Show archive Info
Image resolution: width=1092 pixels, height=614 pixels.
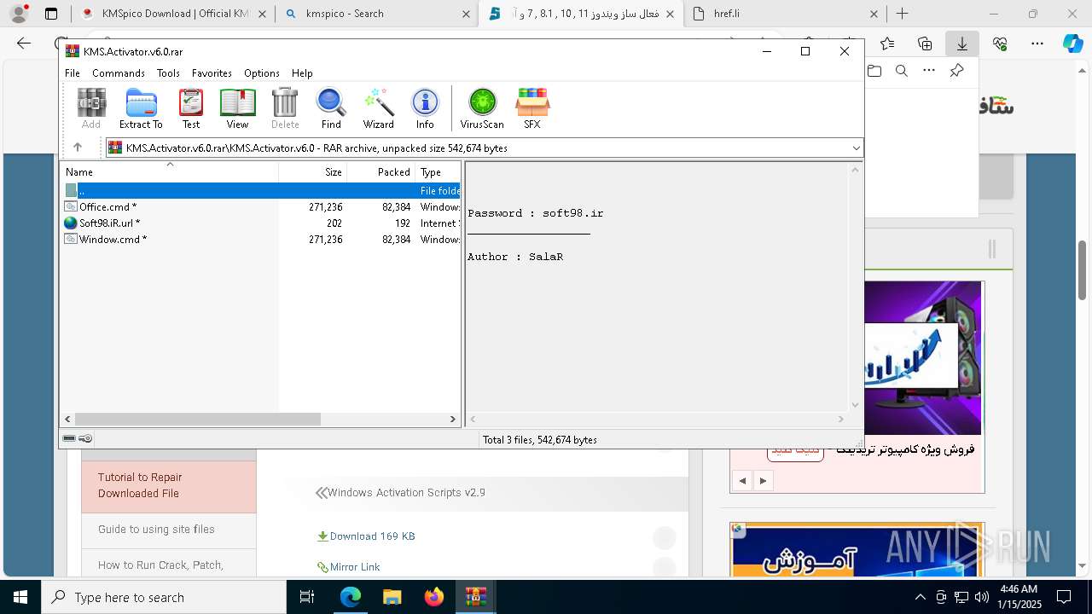425,108
